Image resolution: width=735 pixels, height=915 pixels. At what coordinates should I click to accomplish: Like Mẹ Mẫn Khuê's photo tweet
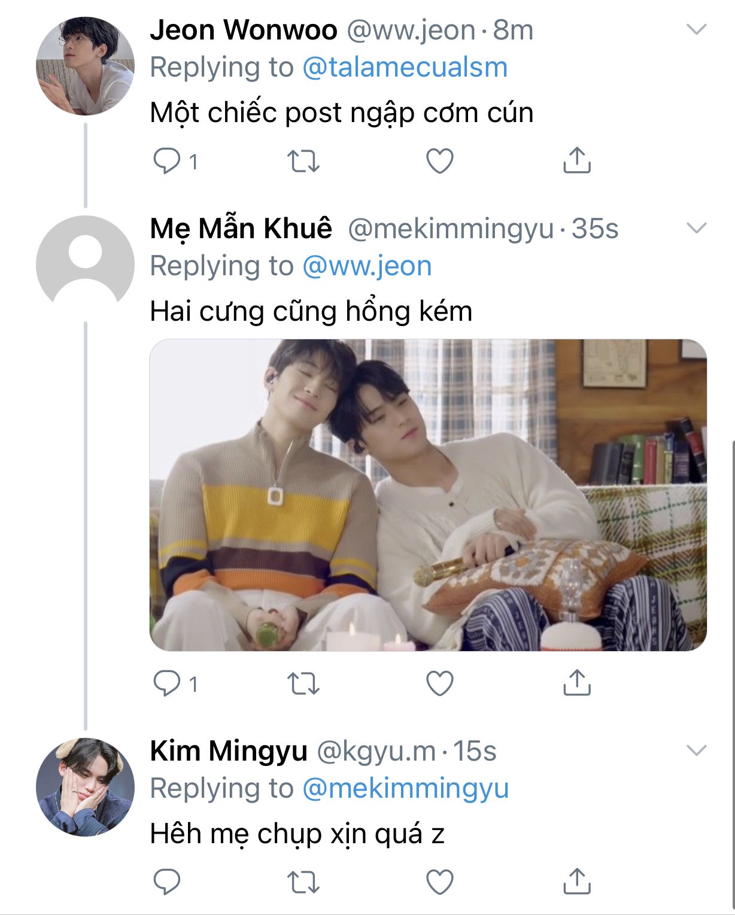click(439, 683)
